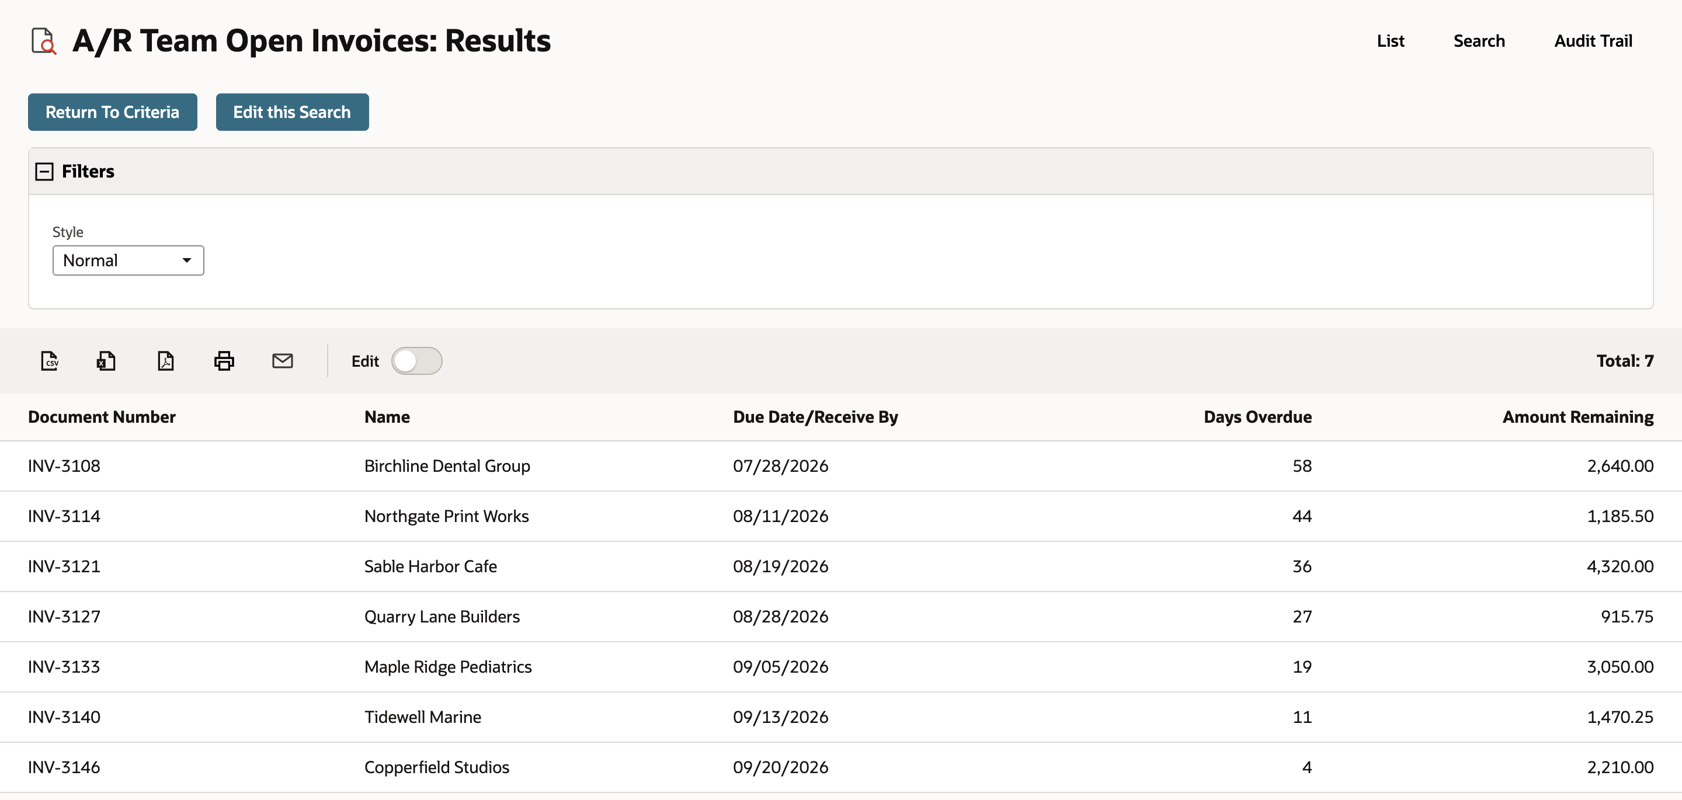Toggle the Edit switch on
Image resolution: width=1682 pixels, height=800 pixels.
[x=416, y=360]
